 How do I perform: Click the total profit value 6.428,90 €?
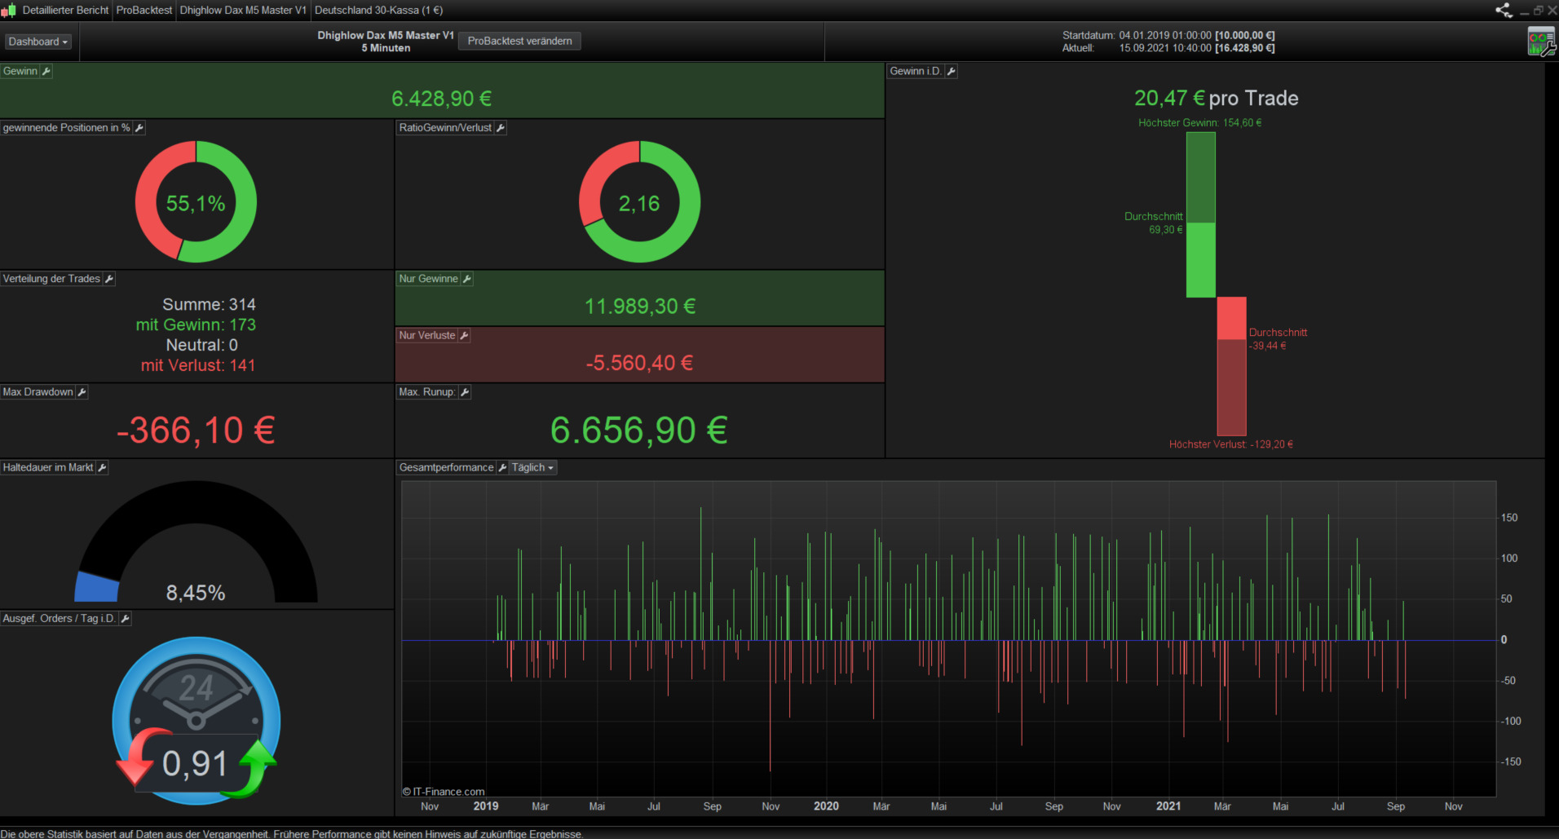point(442,99)
